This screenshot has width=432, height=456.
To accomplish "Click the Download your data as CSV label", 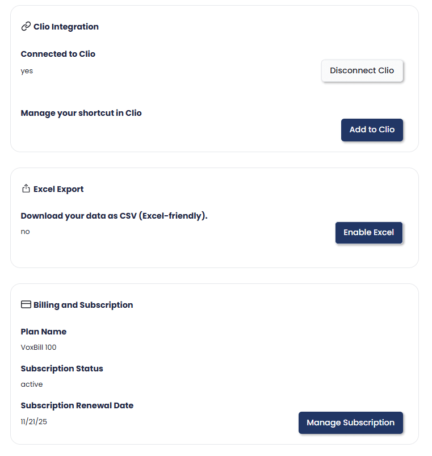I will pyautogui.click(x=114, y=216).
